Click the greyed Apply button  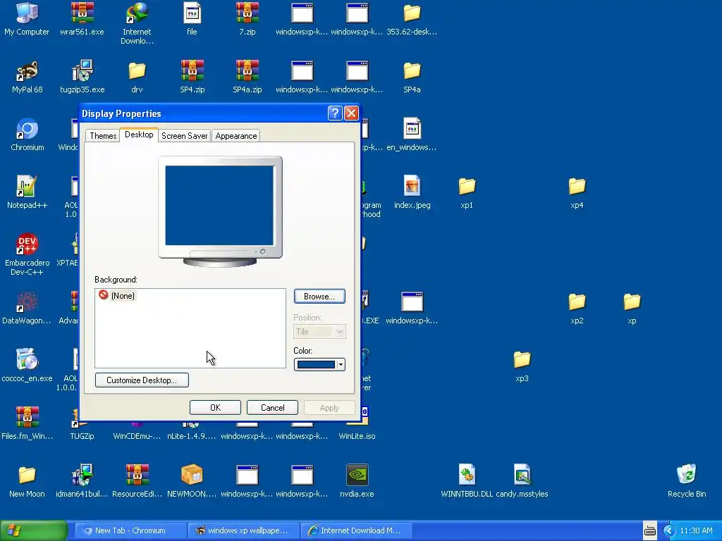329,408
